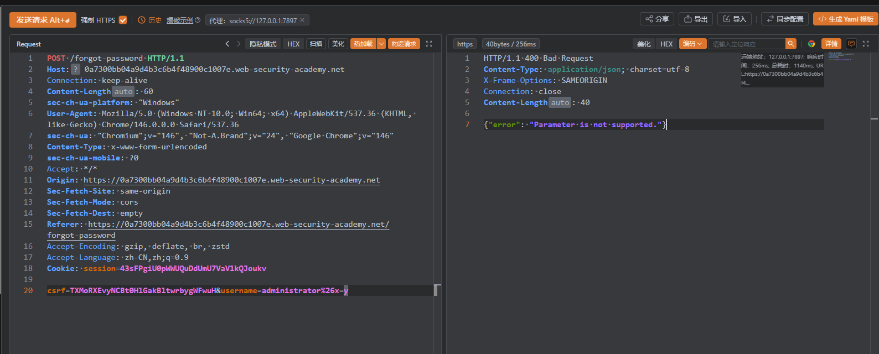
Task: Expand Request panel to fullscreen
Action: (429, 44)
